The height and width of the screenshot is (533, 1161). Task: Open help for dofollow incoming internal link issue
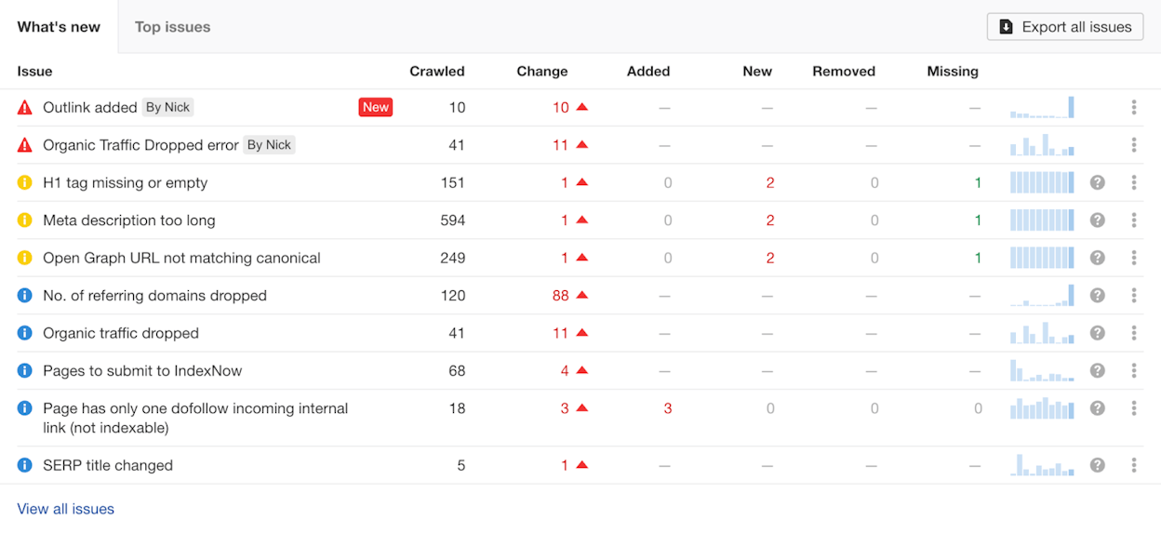tap(1098, 408)
